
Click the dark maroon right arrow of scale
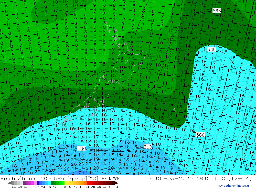pyautogui.click(x=116, y=183)
